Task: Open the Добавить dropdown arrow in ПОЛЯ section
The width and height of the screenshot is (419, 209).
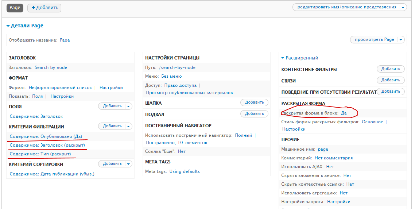Action: (x=128, y=106)
